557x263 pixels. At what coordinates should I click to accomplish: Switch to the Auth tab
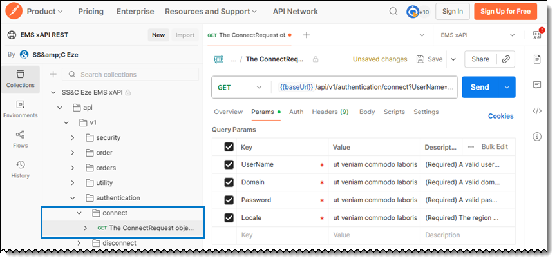tap(296, 112)
